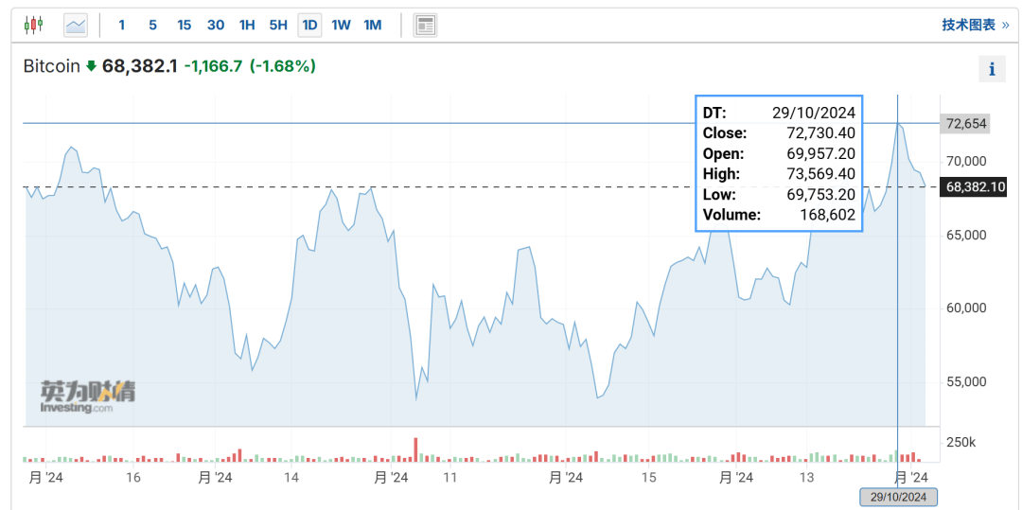Select the active 1D interval
Viewport: 1022px width, 510px height.
coord(309,26)
